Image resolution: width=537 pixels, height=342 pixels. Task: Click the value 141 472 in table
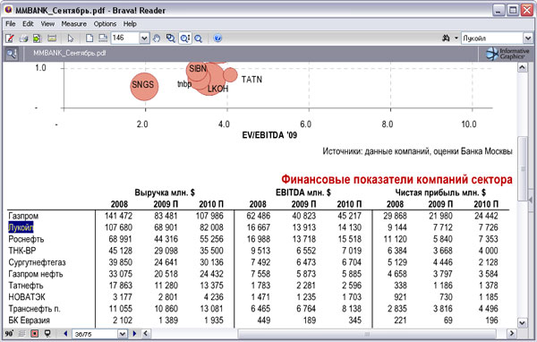(118, 216)
